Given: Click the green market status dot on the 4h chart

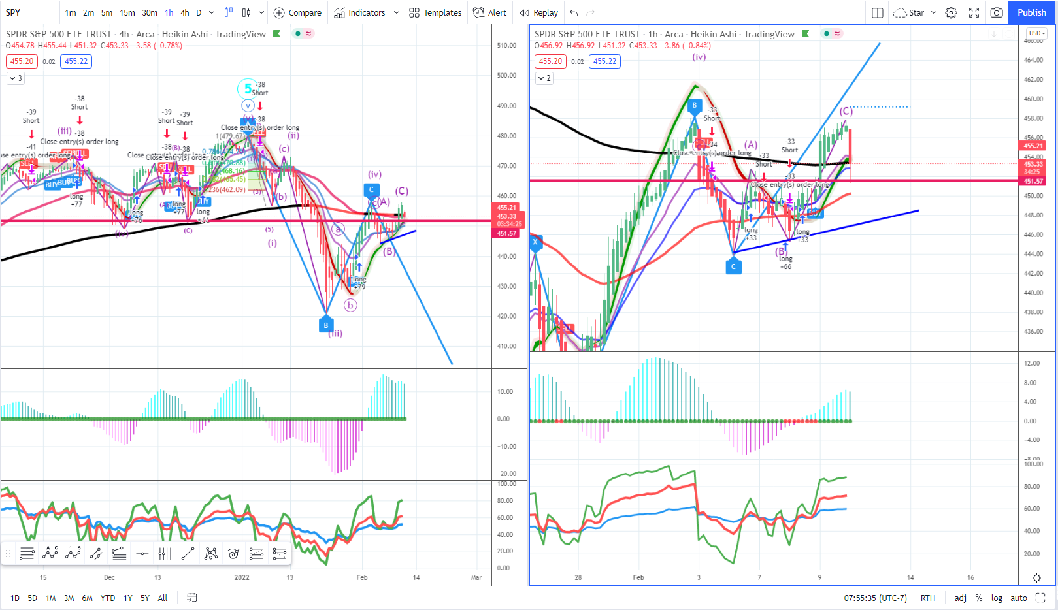Looking at the screenshot, I should pos(298,34).
